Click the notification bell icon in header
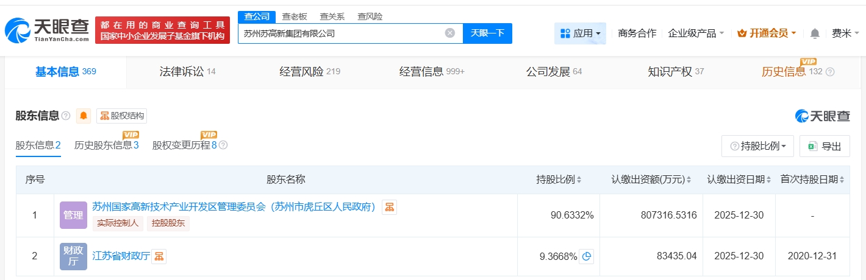This screenshot has height=280, width=866. pos(815,33)
